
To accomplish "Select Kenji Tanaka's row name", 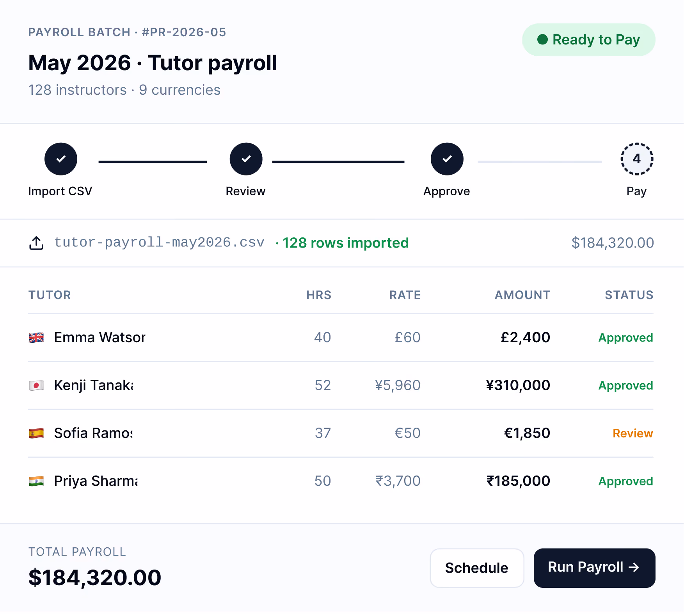I will coord(94,386).
